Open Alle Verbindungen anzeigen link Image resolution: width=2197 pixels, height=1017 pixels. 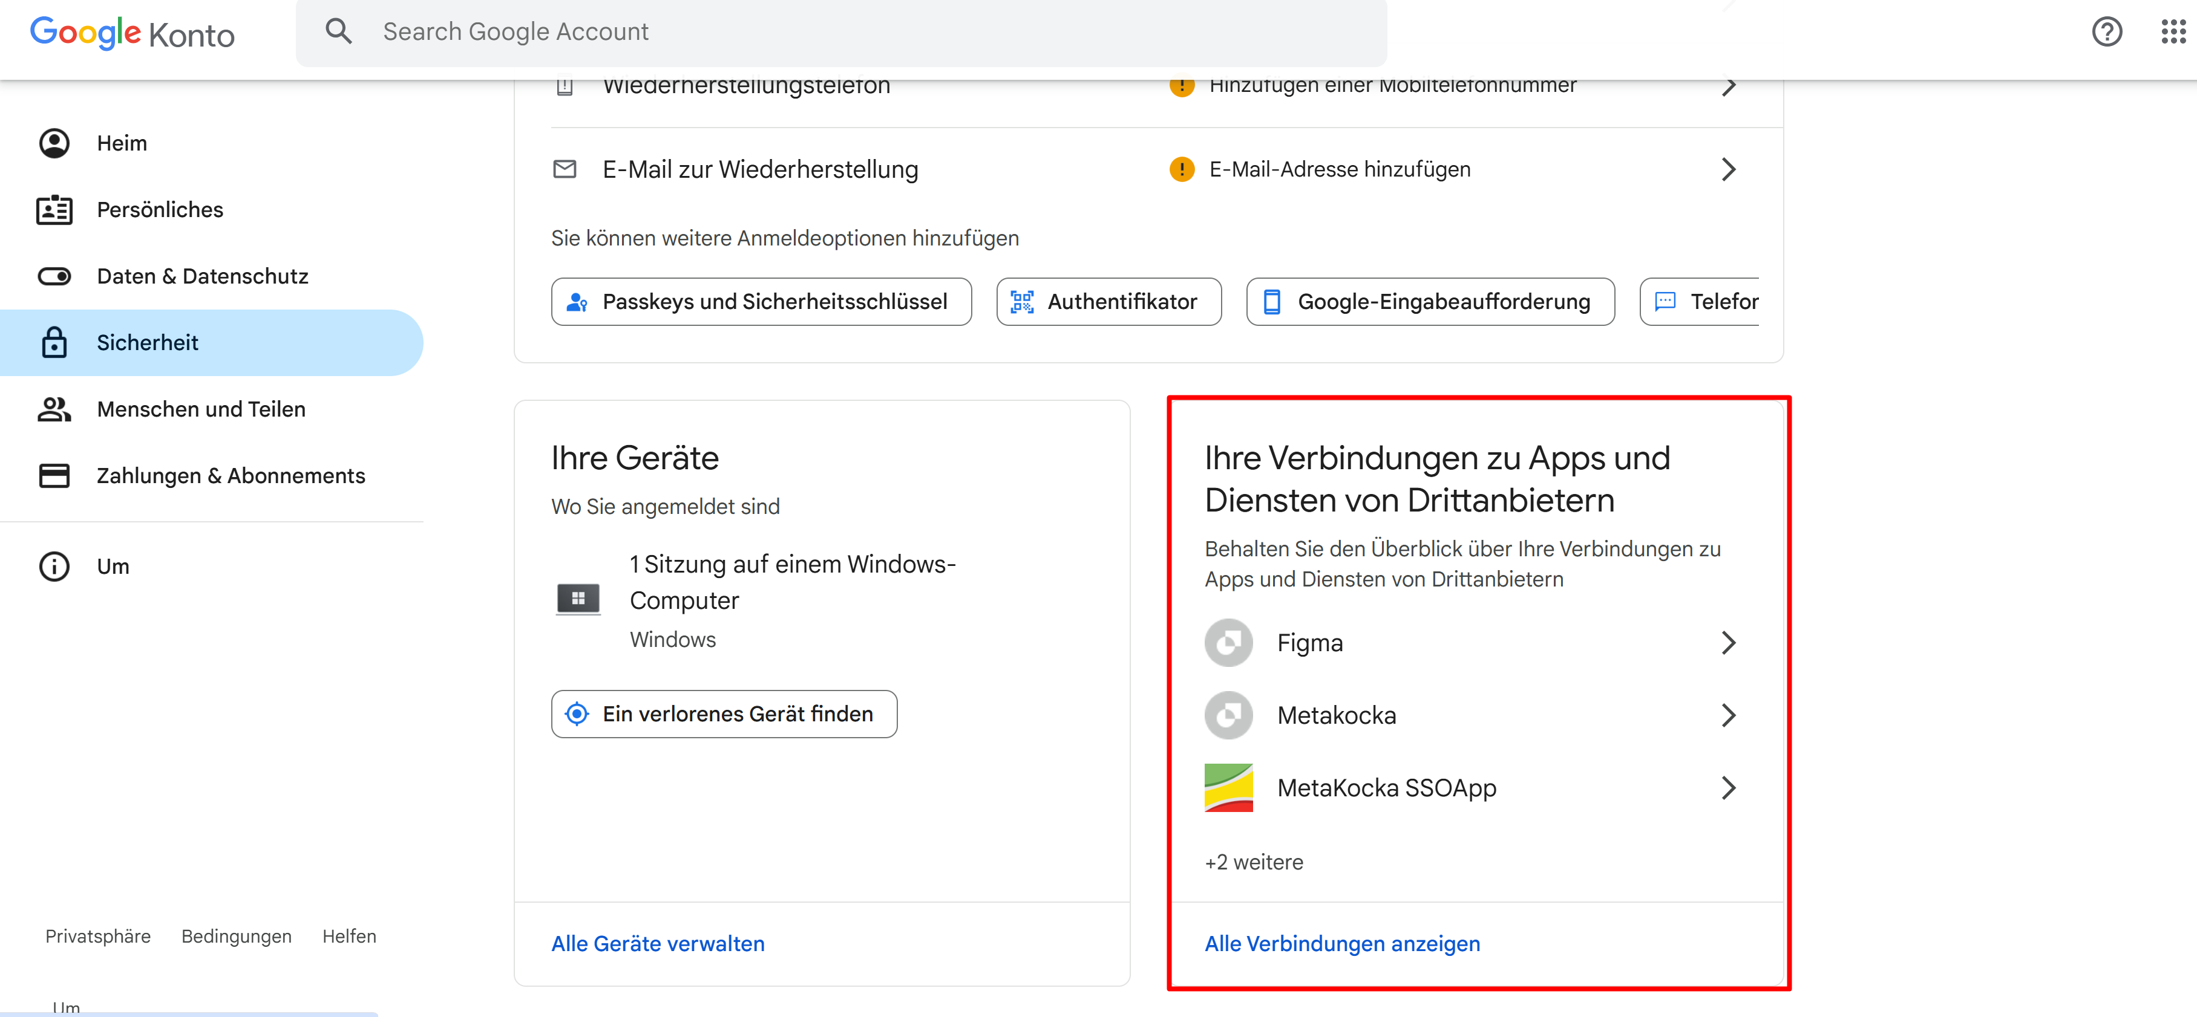click(x=1341, y=944)
